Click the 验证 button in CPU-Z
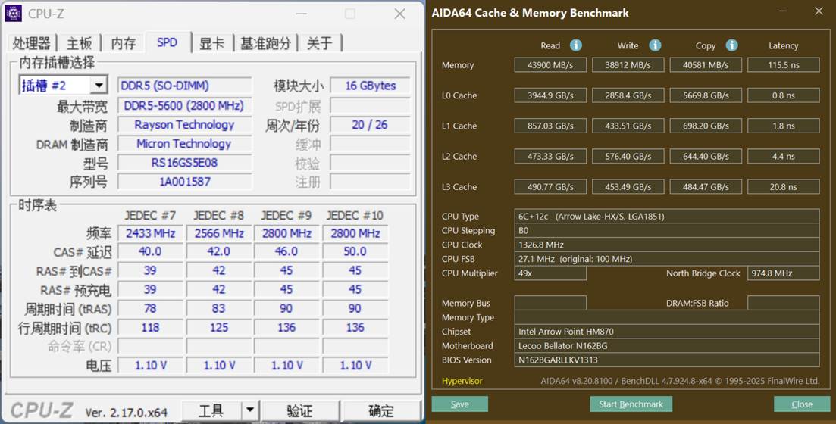 pos(300,410)
